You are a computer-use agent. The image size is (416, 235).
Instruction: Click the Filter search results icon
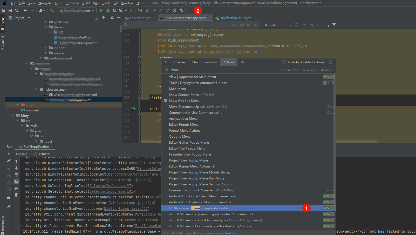(334, 25)
